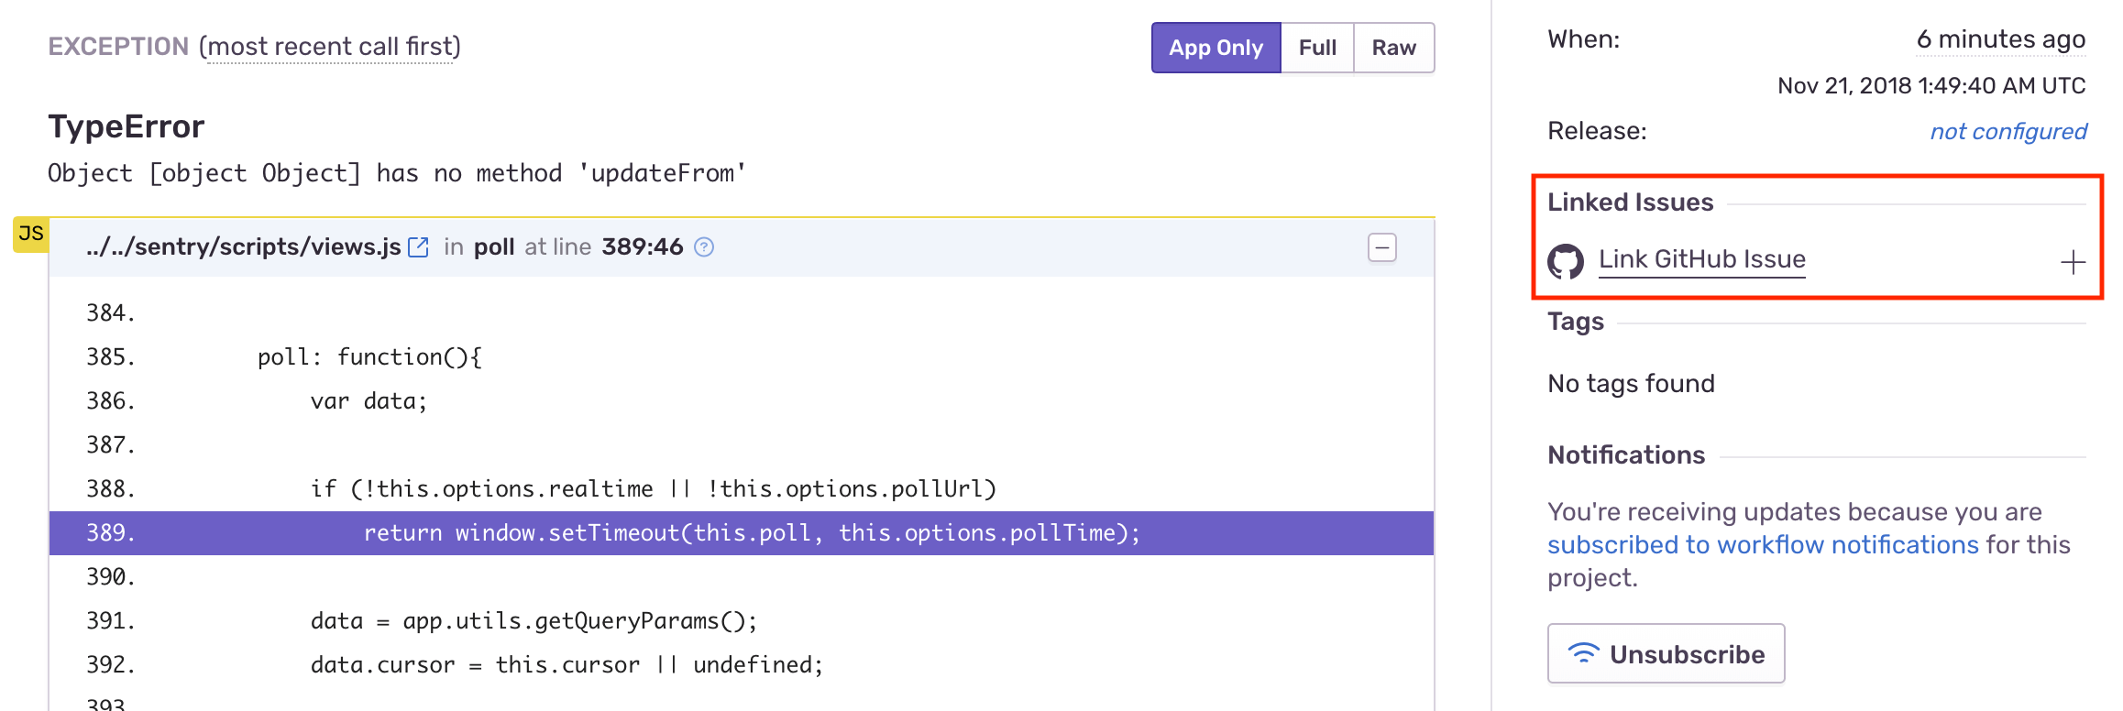Screen dimensions: 2123x711
Task: Click subscribed to workflow notifications
Action: point(1762,544)
